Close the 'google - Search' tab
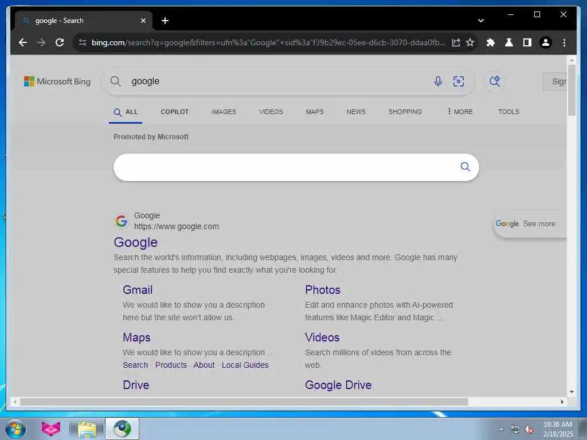587x440 pixels. tap(143, 21)
